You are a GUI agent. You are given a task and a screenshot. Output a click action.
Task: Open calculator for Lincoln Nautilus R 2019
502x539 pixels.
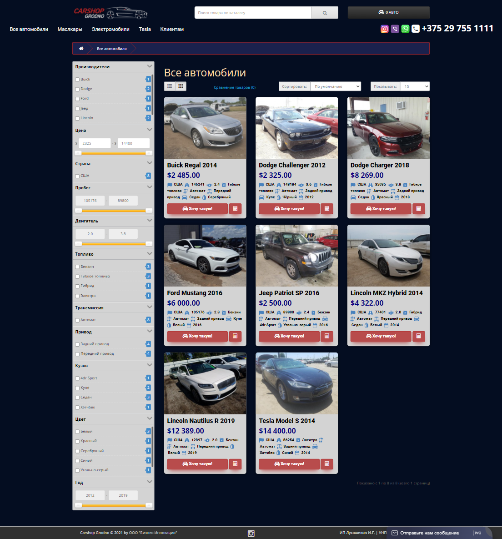(236, 464)
